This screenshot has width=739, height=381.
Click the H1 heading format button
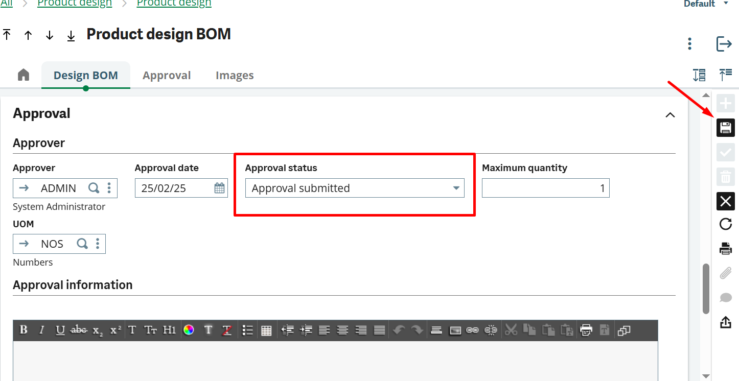[170, 330]
